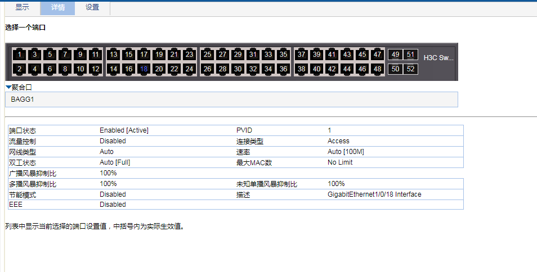Screen dimensions: 537x272
Task: Click the Auto [Full] duplex value
Action: pos(115,162)
